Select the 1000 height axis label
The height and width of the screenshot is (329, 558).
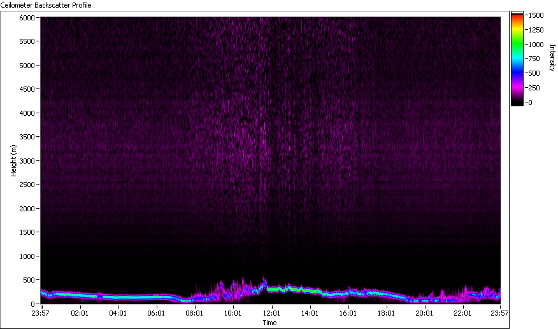click(x=27, y=256)
